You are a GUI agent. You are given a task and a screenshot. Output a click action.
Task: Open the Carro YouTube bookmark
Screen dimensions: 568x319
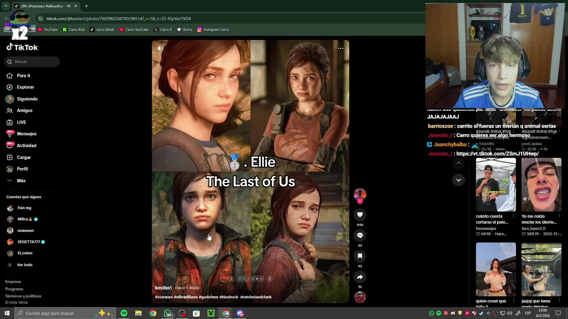coord(134,30)
